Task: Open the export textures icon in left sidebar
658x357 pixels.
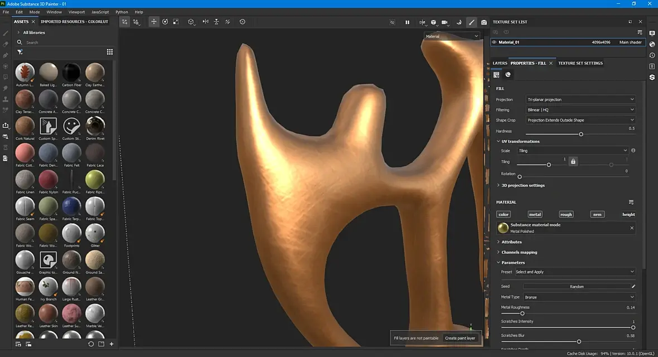Action: tap(6, 126)
